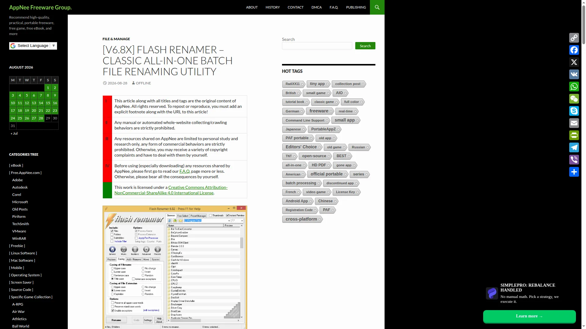This screenshot has height=329, width=586.
Task: Open the batch processing tag
Action: click(x=302, y=183)
